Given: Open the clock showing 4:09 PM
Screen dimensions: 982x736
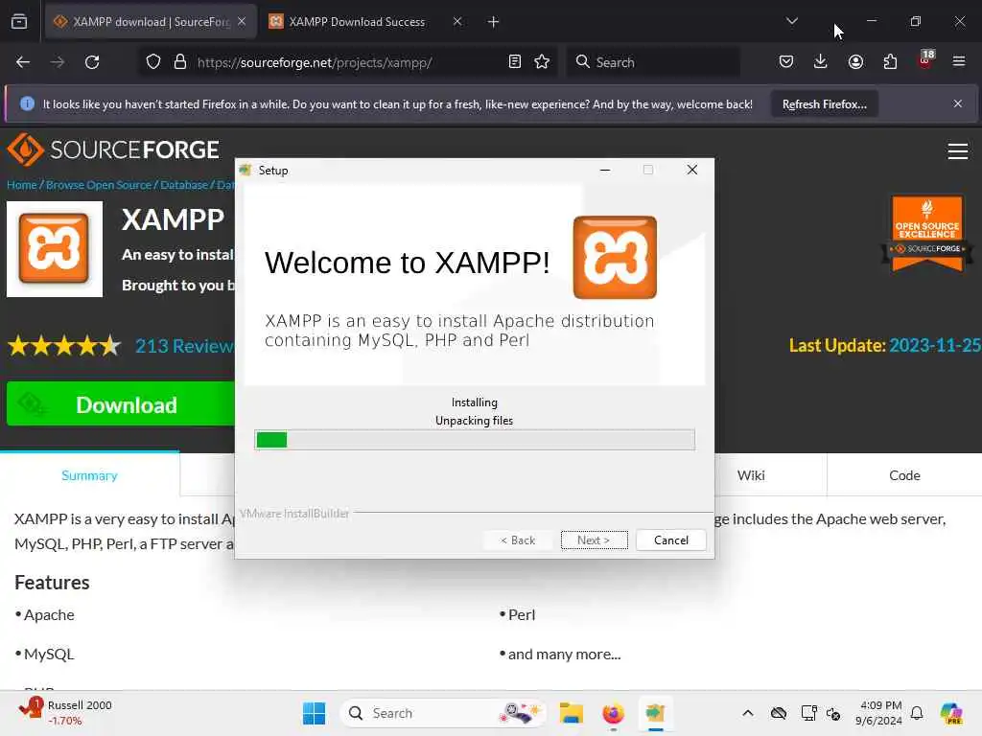Looking at the screenshot, I should click(x=879, y=713).
